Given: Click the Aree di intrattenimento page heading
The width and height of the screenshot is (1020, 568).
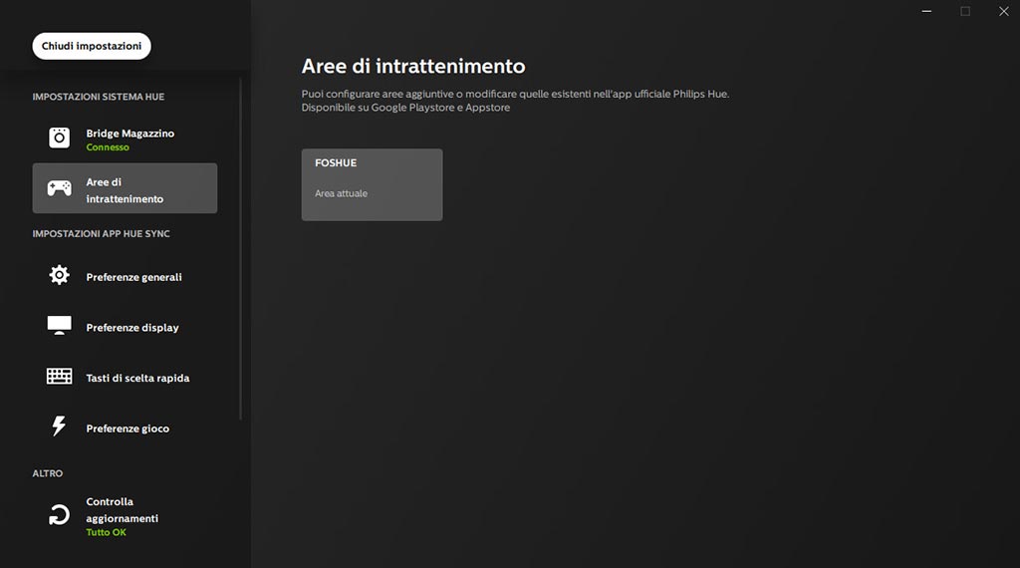Looking at the screenshot, I should [413, 67].
